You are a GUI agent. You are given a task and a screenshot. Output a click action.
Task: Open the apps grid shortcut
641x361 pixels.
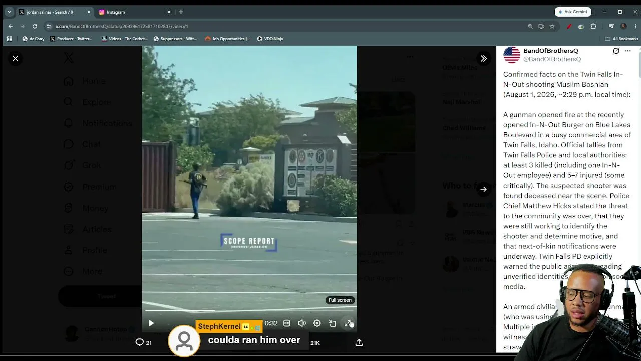point(9,39)
